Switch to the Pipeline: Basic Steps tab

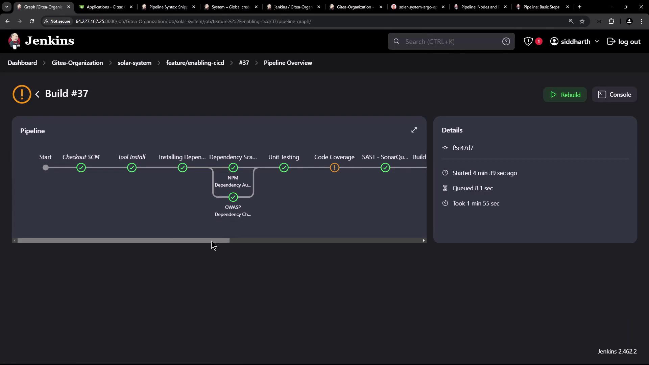pyautogui.click(x=541, y=7)
